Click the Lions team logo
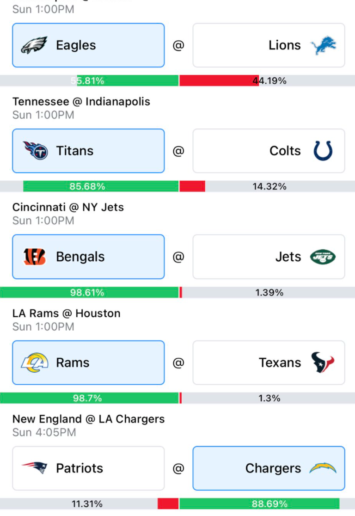Image resolution: width=355 pixels, height=516 pixels. pyautogui.click(x=323, y=45)
